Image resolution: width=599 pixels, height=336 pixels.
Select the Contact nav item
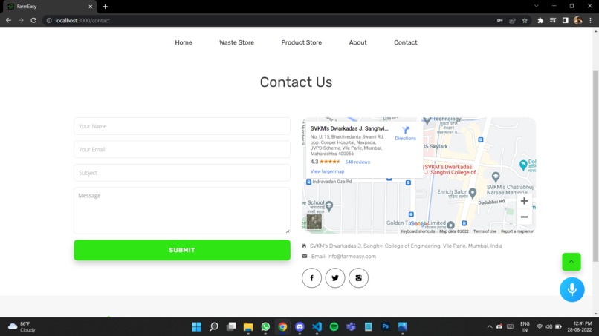pyautogui.click(x=405, y=42)
